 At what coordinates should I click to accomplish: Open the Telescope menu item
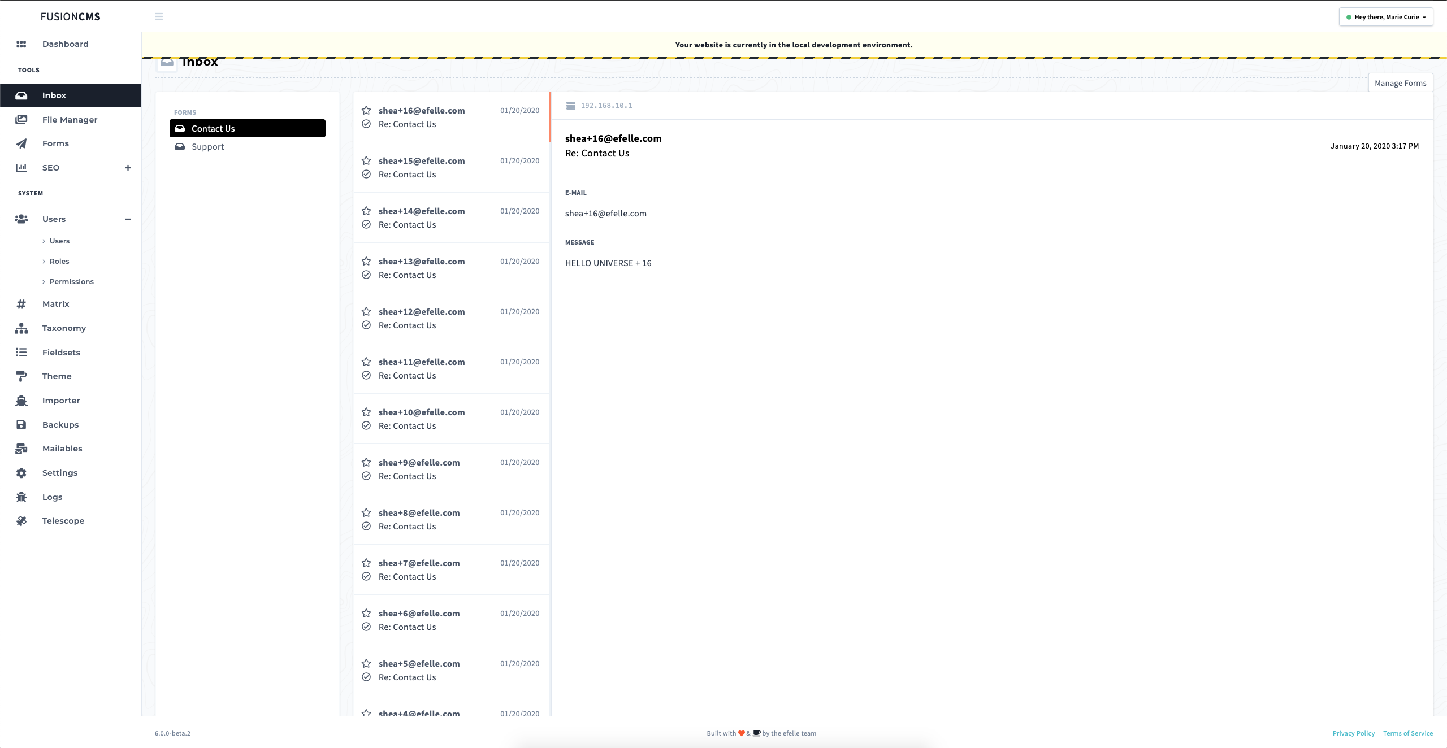pos(63,521)
